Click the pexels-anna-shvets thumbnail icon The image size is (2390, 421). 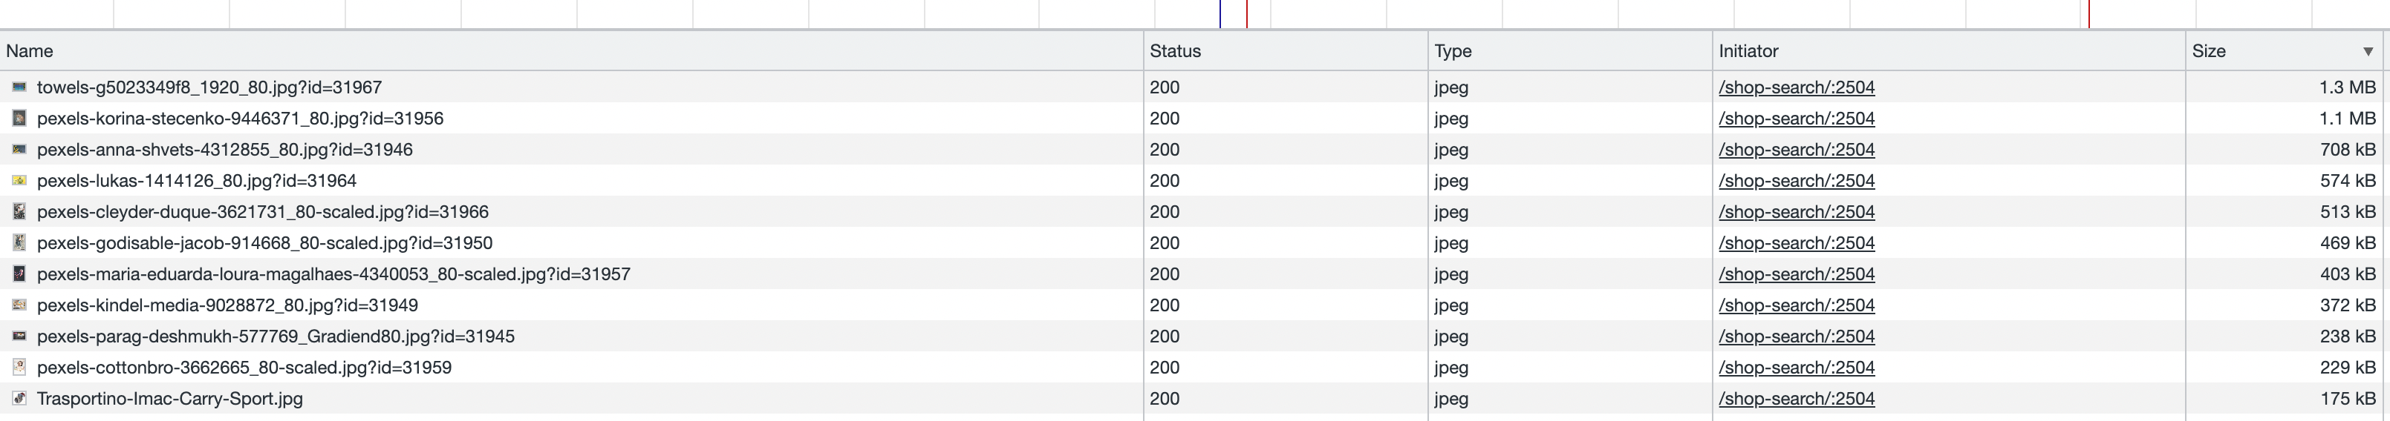tap(19, 149)
